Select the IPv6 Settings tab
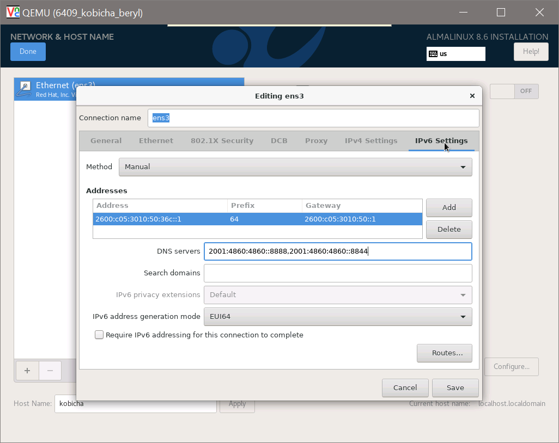Viewport: 559px width, 443px height. (441, 140)
